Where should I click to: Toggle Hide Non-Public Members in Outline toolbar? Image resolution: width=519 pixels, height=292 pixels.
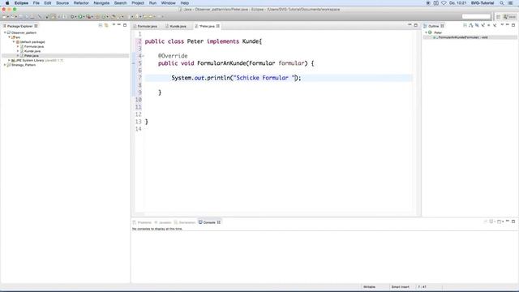(489, 25)
